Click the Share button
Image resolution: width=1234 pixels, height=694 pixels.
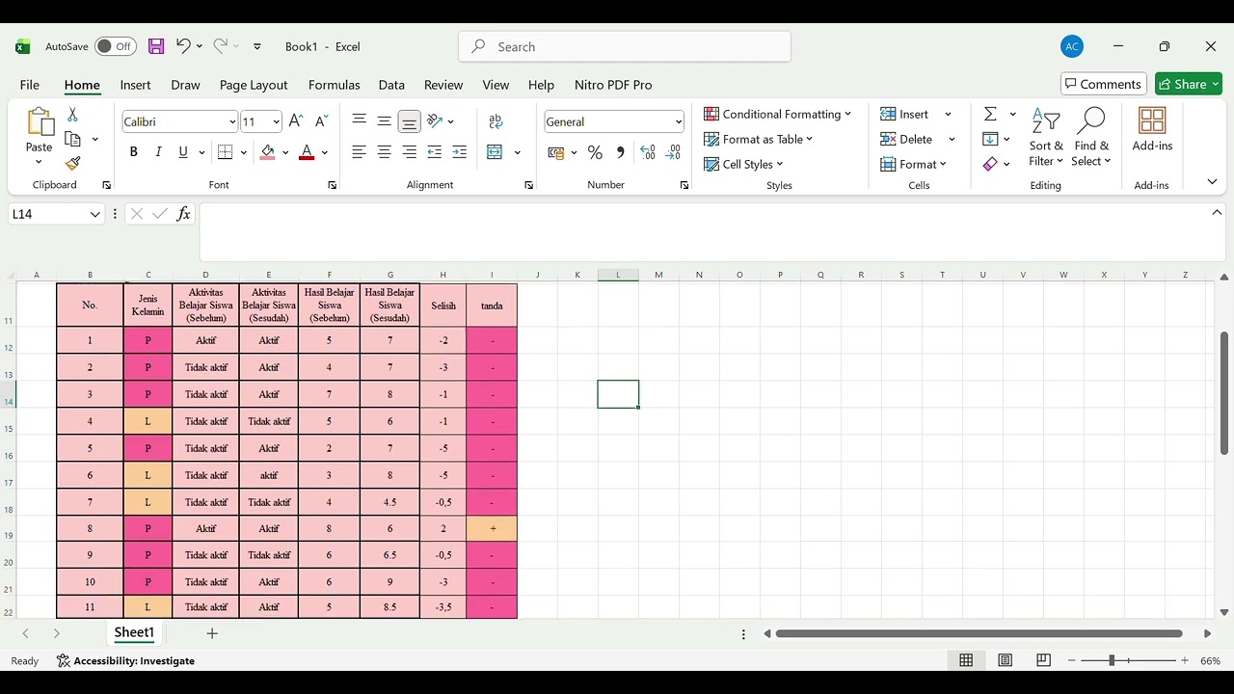[x=1189, y=84]
